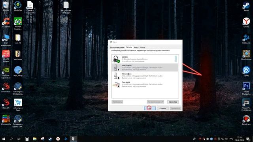253x142 pixels.
Task: Select the wps_setup desktop icon
Action: [x=18, y=71]
